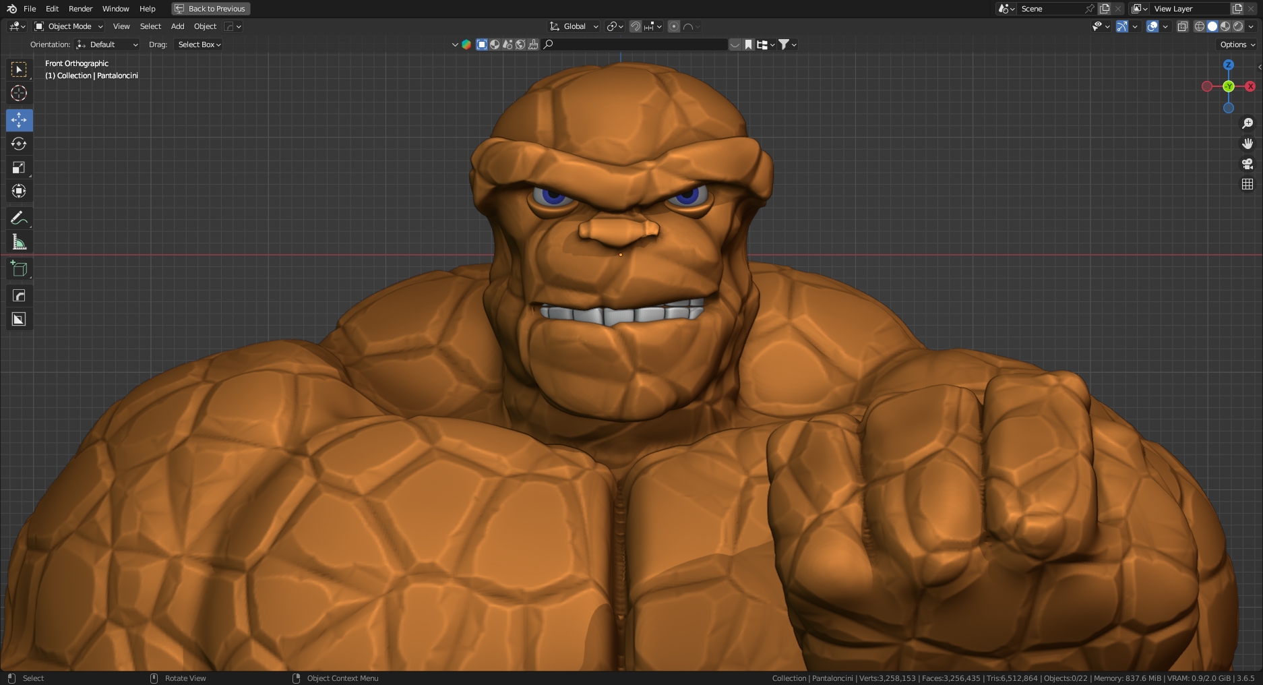Image resolution: width=1263 pixels, height=685 pixels.
Task: Click the tool below Add Cube
Action: pyautogui.click(x=19, y=295)
